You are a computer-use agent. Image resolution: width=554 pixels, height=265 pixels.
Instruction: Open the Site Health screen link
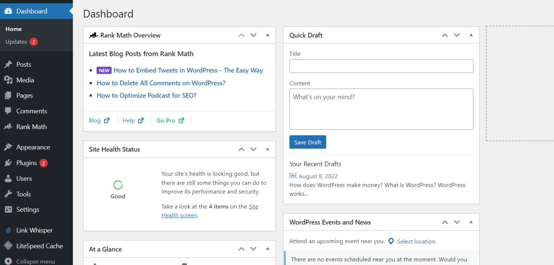click(210, 211)
